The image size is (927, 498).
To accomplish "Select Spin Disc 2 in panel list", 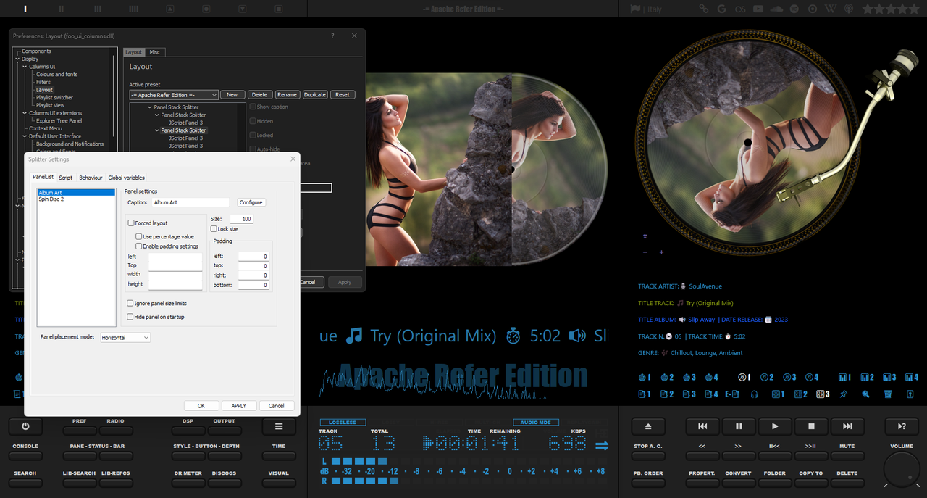I will click(76, 199).
